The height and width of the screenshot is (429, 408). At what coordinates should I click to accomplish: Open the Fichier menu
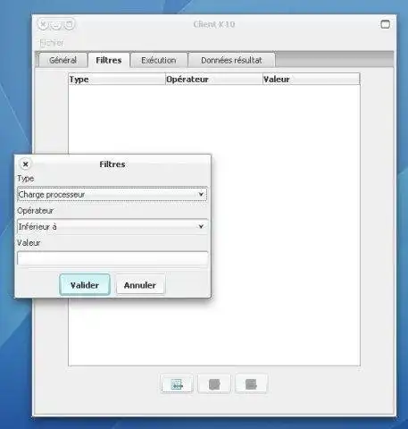(52, 43)
